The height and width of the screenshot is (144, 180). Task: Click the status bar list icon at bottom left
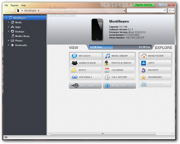click(x=6, y=137)
